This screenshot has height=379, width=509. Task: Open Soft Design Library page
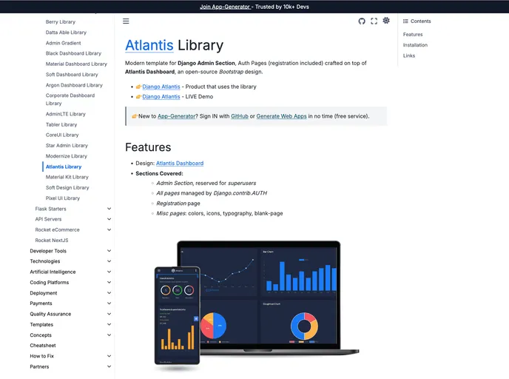67,187
